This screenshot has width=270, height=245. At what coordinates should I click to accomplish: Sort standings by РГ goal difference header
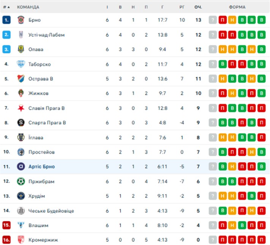point(182,7)
